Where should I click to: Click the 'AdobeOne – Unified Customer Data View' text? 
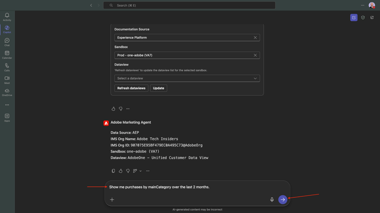click(168, 157)
